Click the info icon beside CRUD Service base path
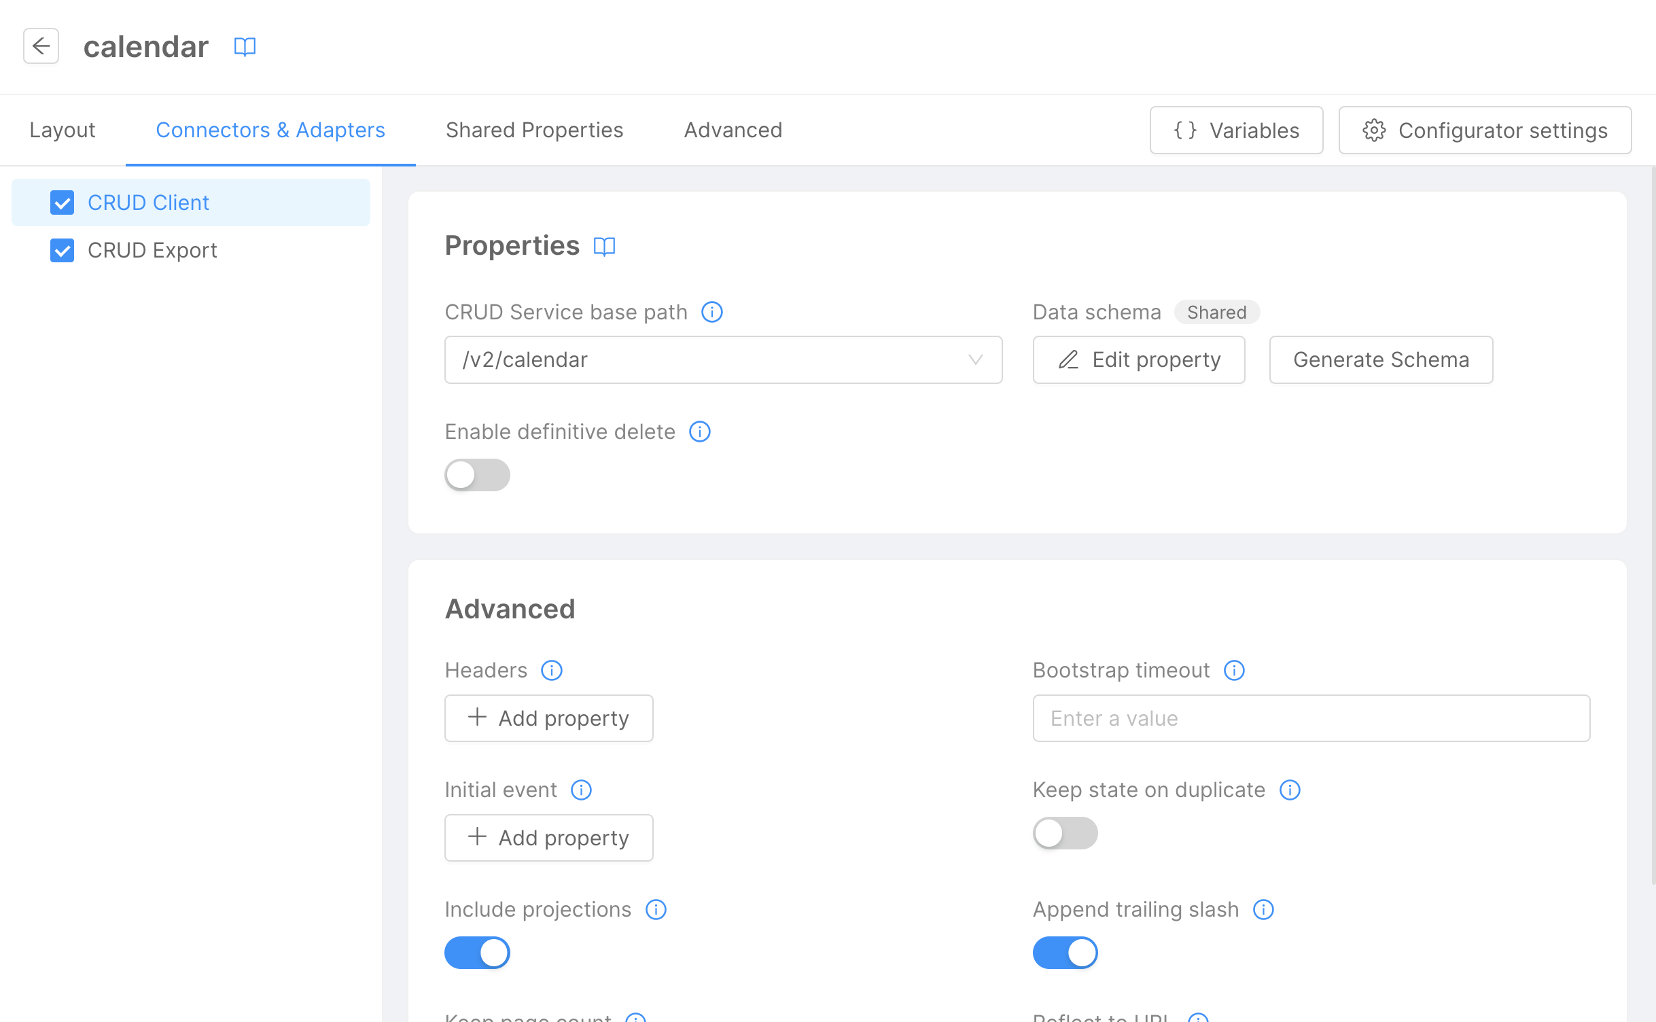 [711, 312]
